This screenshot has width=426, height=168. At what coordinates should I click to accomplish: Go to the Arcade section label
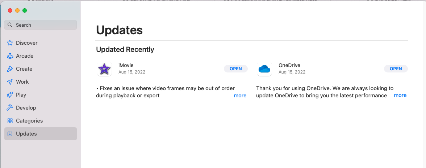25,56
